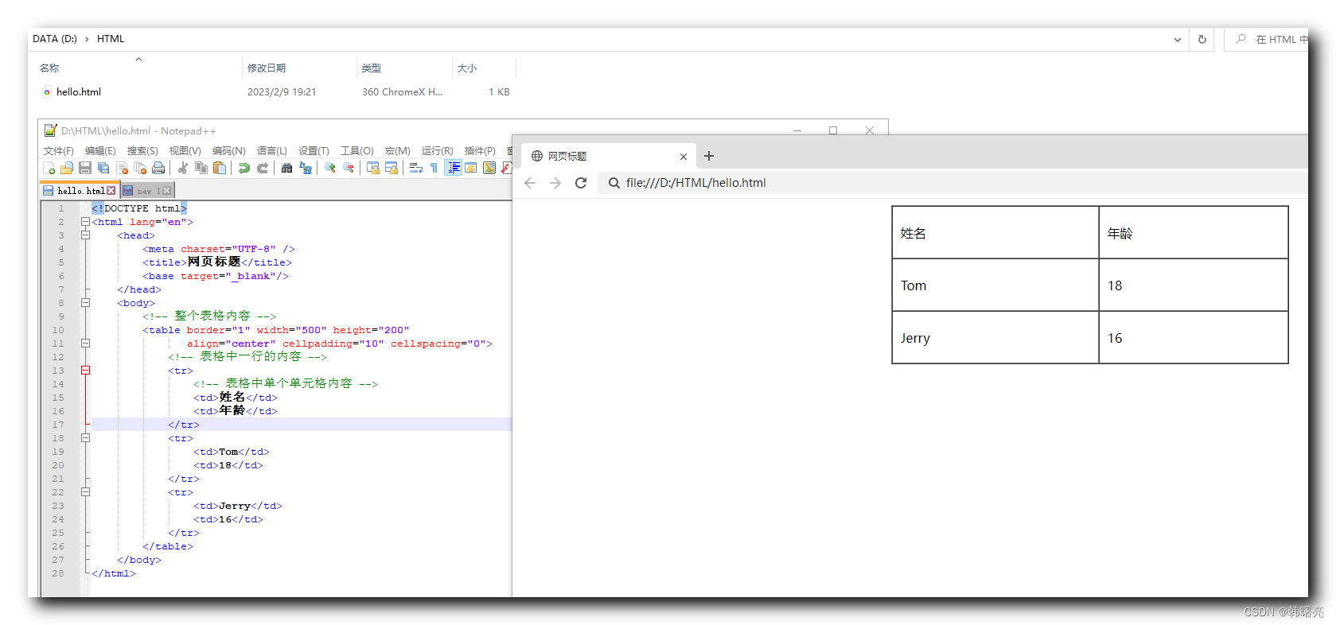The image size is (1336, 625).
Task: Click the Close document toolbar icon
Action: pos(122,168)
